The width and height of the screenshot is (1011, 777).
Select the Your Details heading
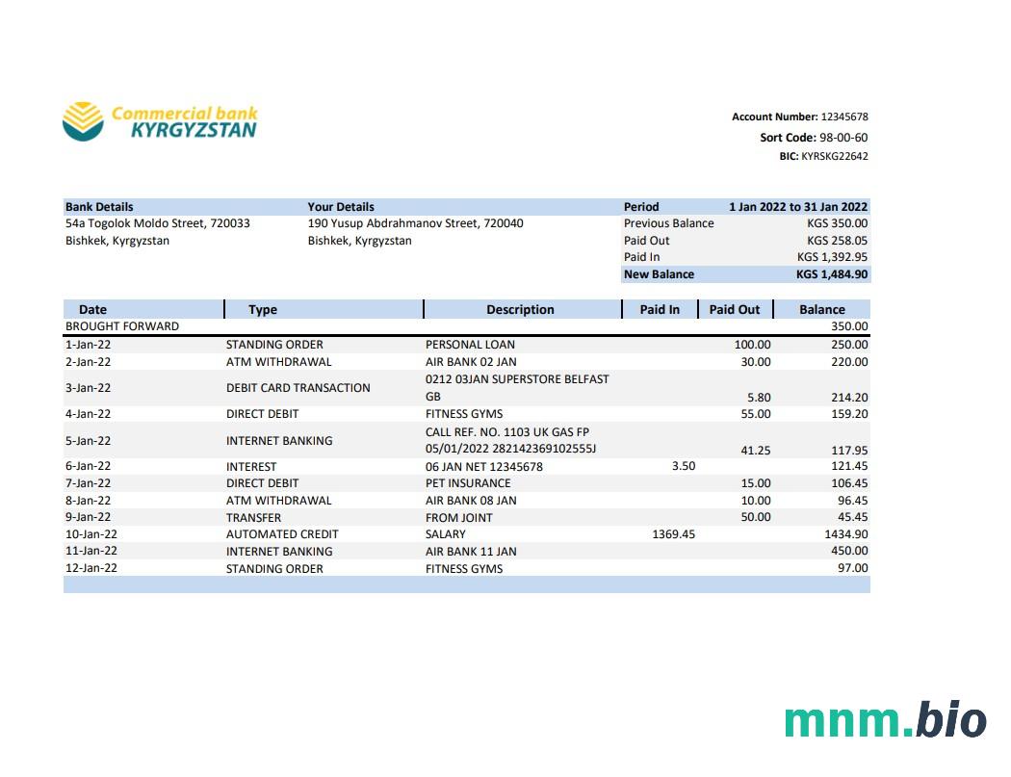341,206
